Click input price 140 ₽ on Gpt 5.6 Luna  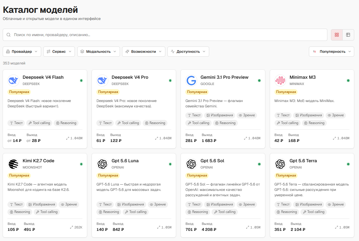point(102,229)
